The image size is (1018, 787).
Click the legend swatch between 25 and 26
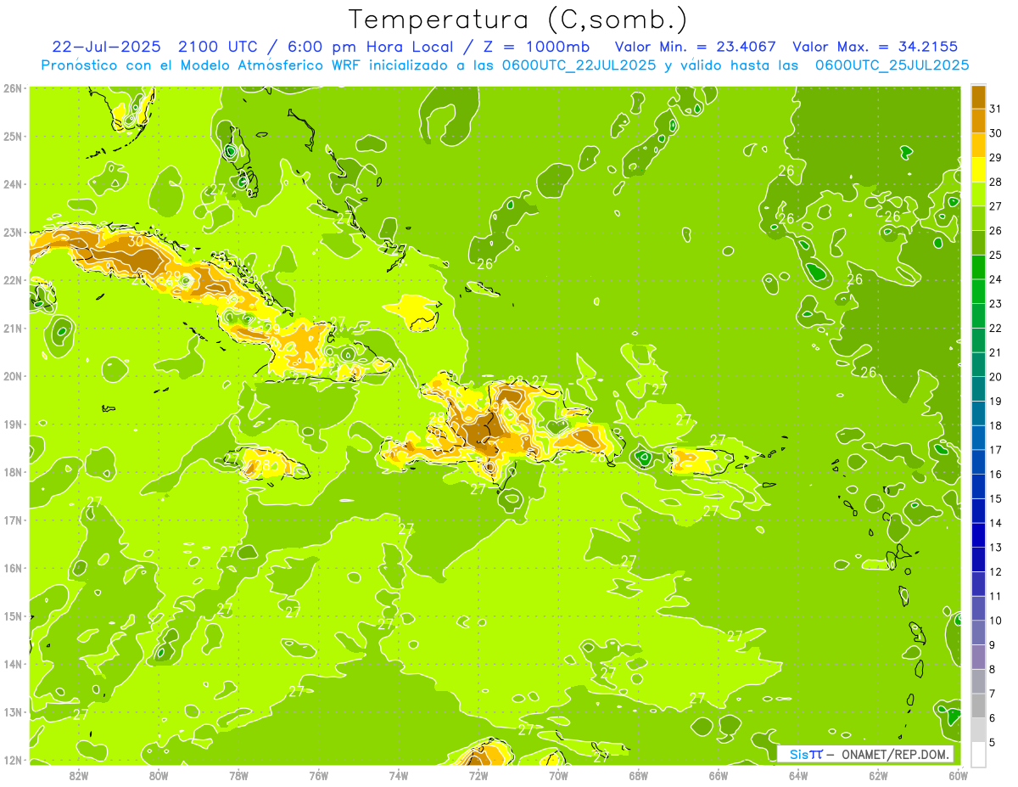(x=979, y=242)
